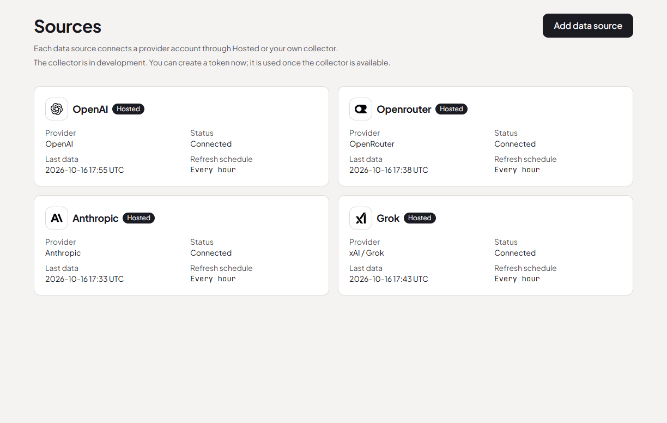Click the Hosted badge on Anthropic card
This screenshot has width=667, height=423.
pyautogui.click(x=138, y=218)
